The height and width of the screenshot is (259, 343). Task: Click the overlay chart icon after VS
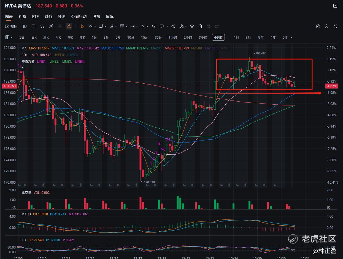[x=51, y=26]
